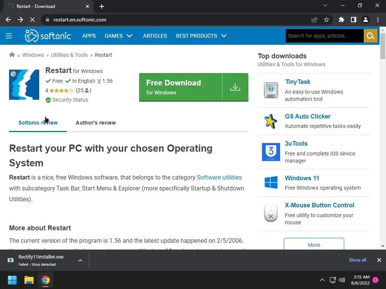The width and height of the screenshot is (386, 289).
Task: Click the orange search magnifier button
Action: pos(371,36)
